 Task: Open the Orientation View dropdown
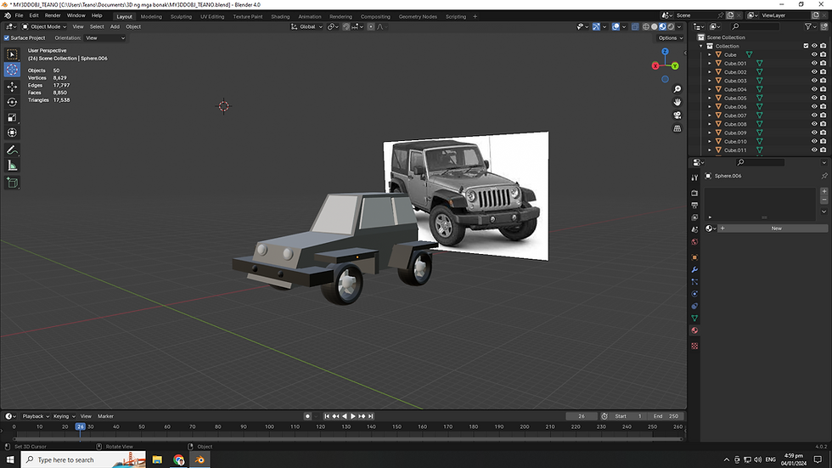tap(105, 38)
